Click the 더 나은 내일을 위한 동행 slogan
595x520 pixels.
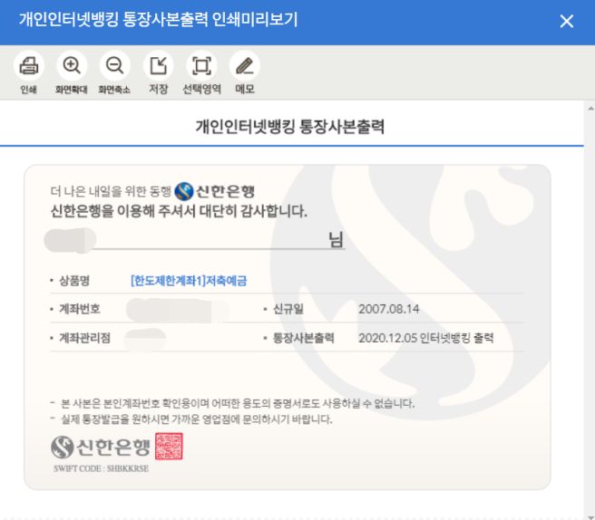pos(111,191)
